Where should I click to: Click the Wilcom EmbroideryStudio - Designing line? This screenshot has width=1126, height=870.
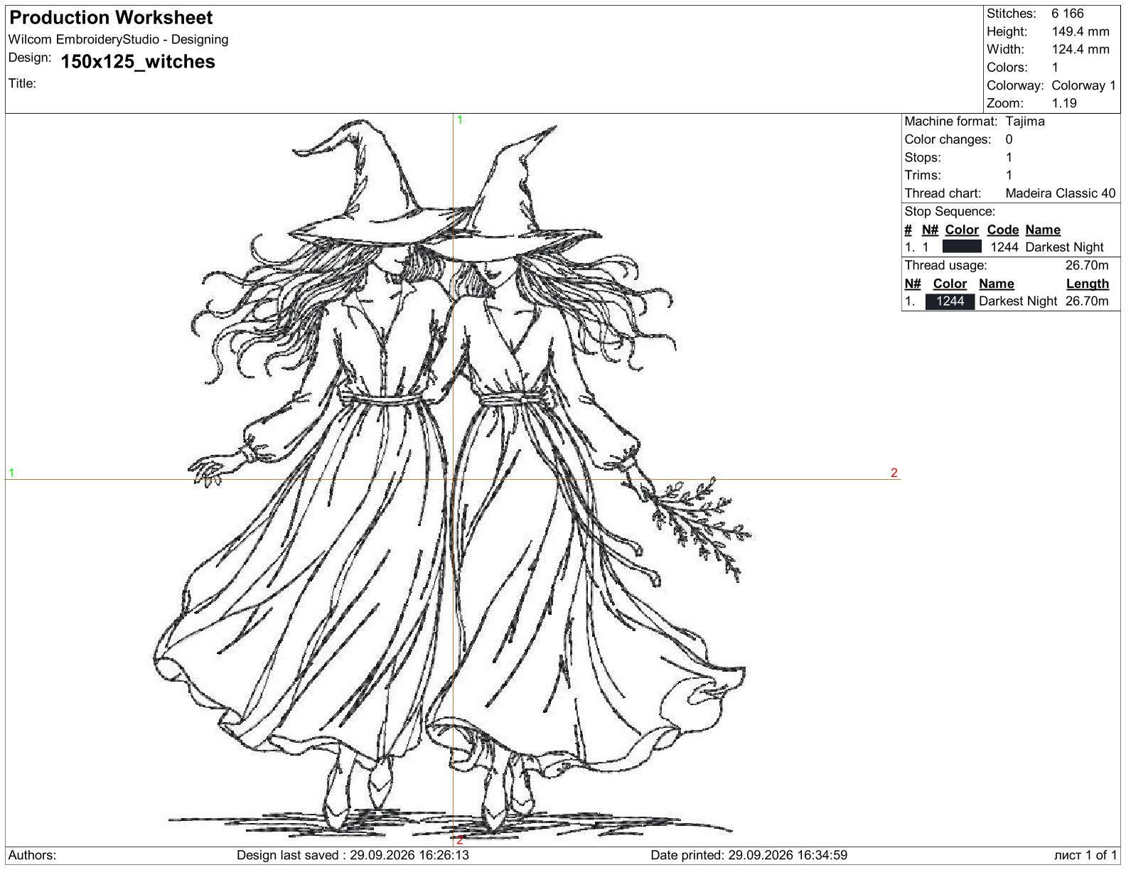point(119,40)
